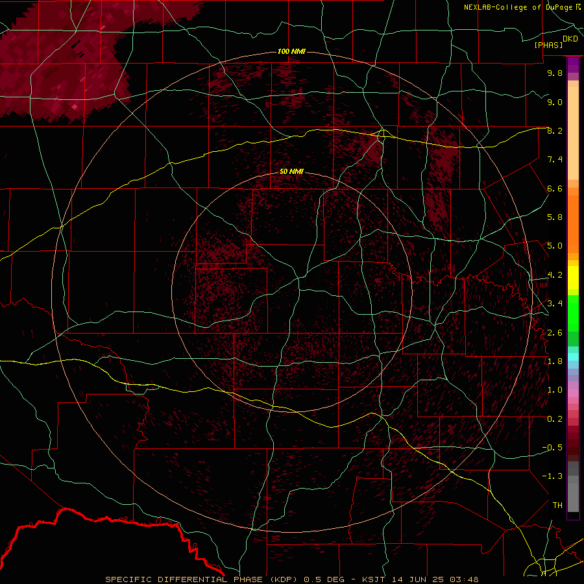Image resolution: width=584 pixels, height=584 pixels.
Task: Click the 9.8 value on the color scale
Action: 555,73
